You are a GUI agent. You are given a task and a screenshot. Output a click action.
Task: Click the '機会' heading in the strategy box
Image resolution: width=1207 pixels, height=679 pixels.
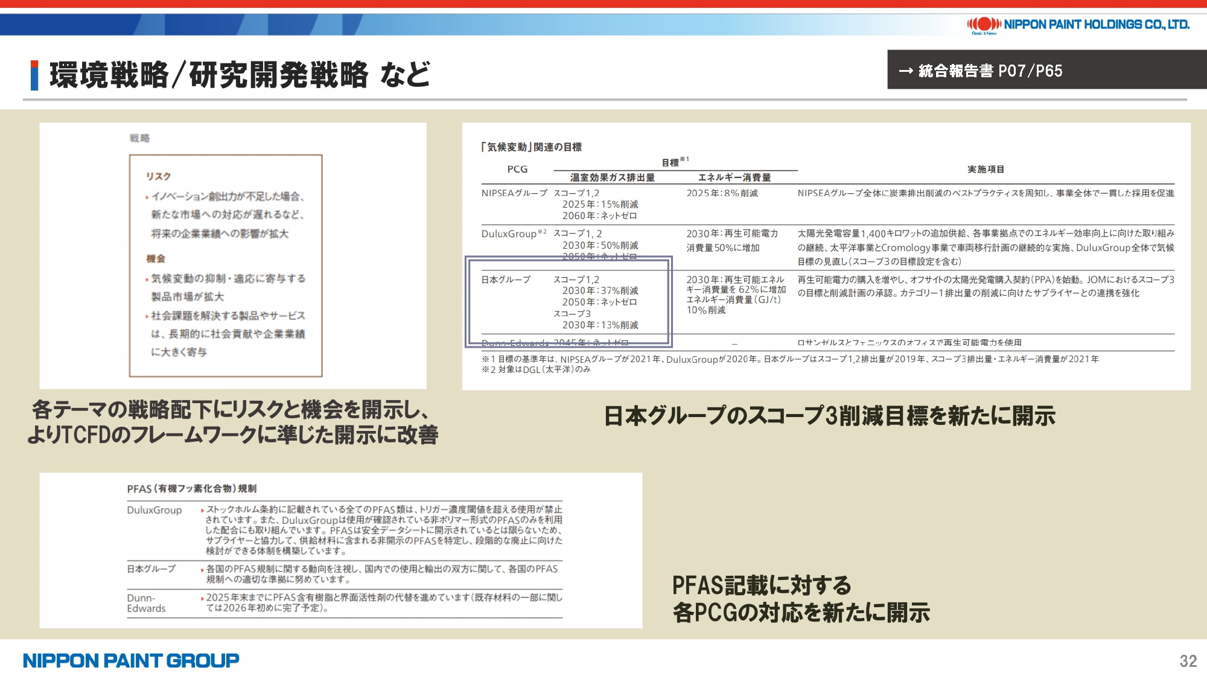click(x=156, y=258)
